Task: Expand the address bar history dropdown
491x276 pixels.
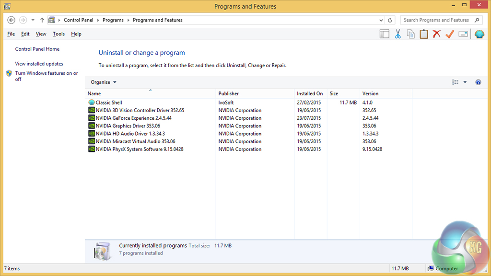Action: (x=381, y=20)
